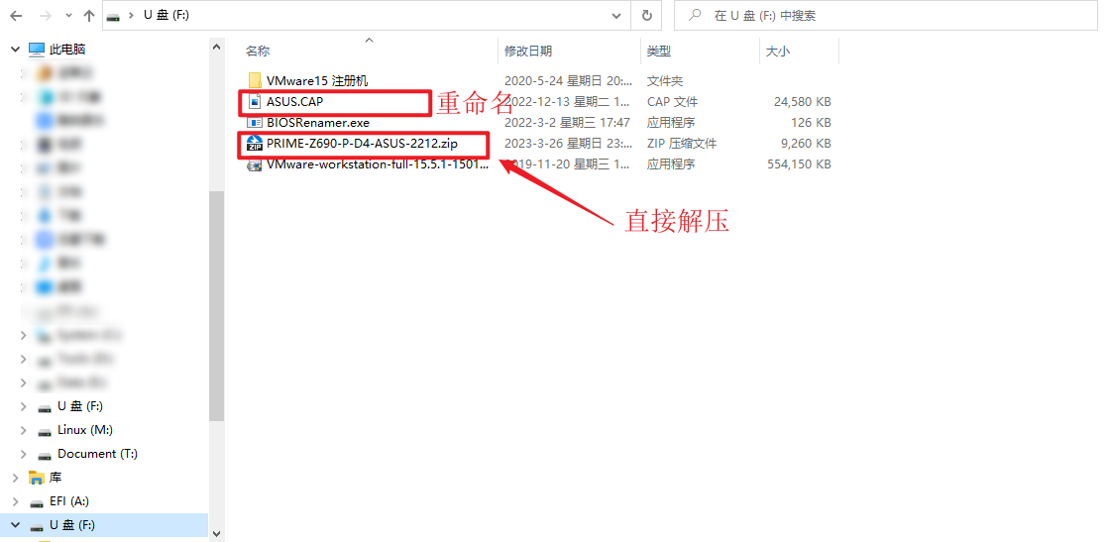Click file name BIOSRenamer.exe
The image size is (1110, 542).
point(318,123)
